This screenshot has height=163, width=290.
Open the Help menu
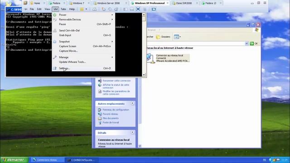coord(72,9)
